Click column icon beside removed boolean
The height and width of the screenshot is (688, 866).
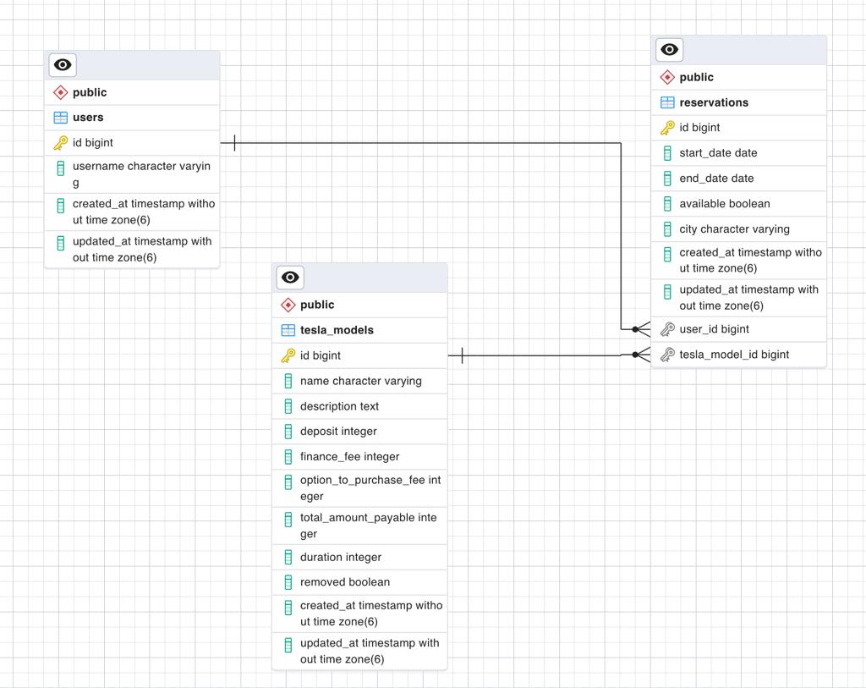click(288, 582)
